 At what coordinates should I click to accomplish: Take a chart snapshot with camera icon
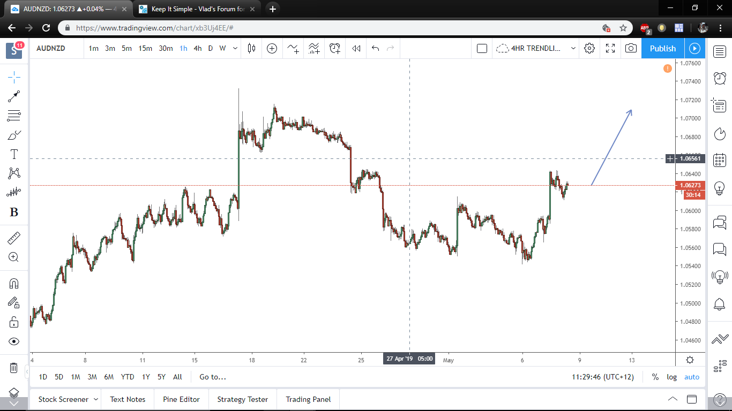point(631,48)
